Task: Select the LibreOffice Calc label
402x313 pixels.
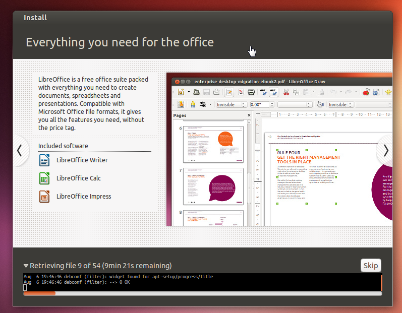Action: [x=79, y=178]
